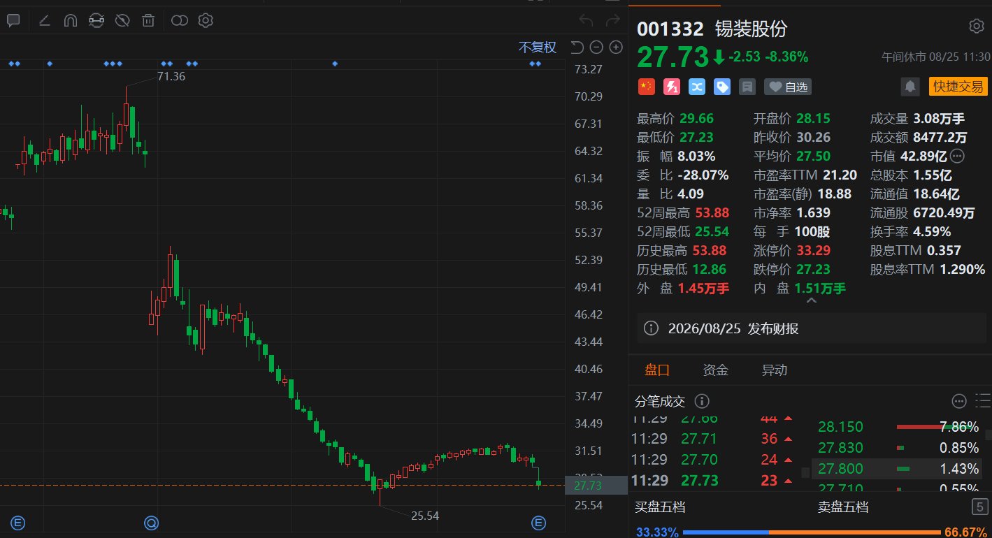Screen dimensions: 992x538
Task: Click the 快捷交易 quick trade button
Action: [x=958, y=87]
